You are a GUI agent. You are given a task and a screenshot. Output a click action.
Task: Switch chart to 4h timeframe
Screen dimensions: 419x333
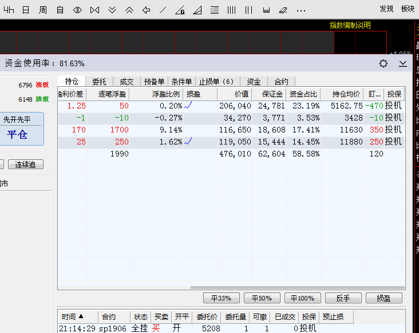pos(9,10)
